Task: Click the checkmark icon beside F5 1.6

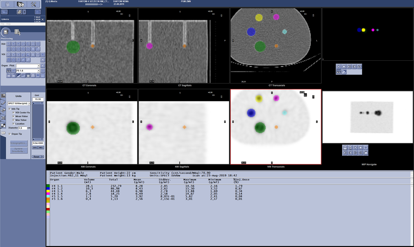Action: [13, 71]
